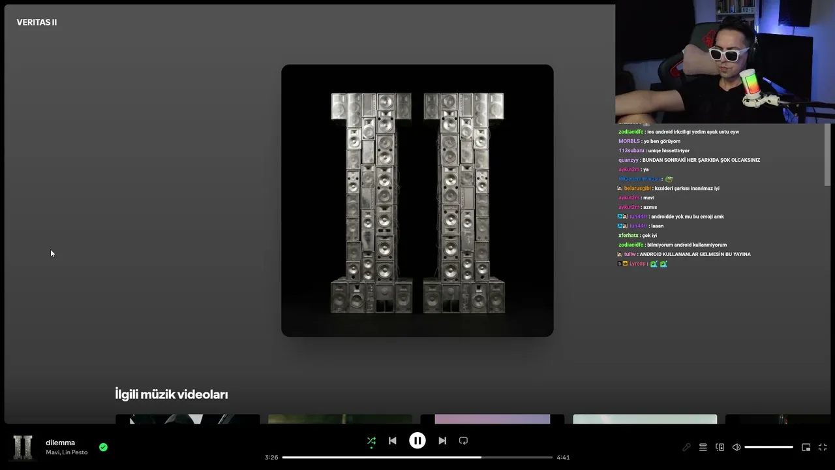Viewport: 835px width, 470px height.
Task: Click the large VERITAS II album artwork
Action: pyautogui.click(x=417, y=200)
